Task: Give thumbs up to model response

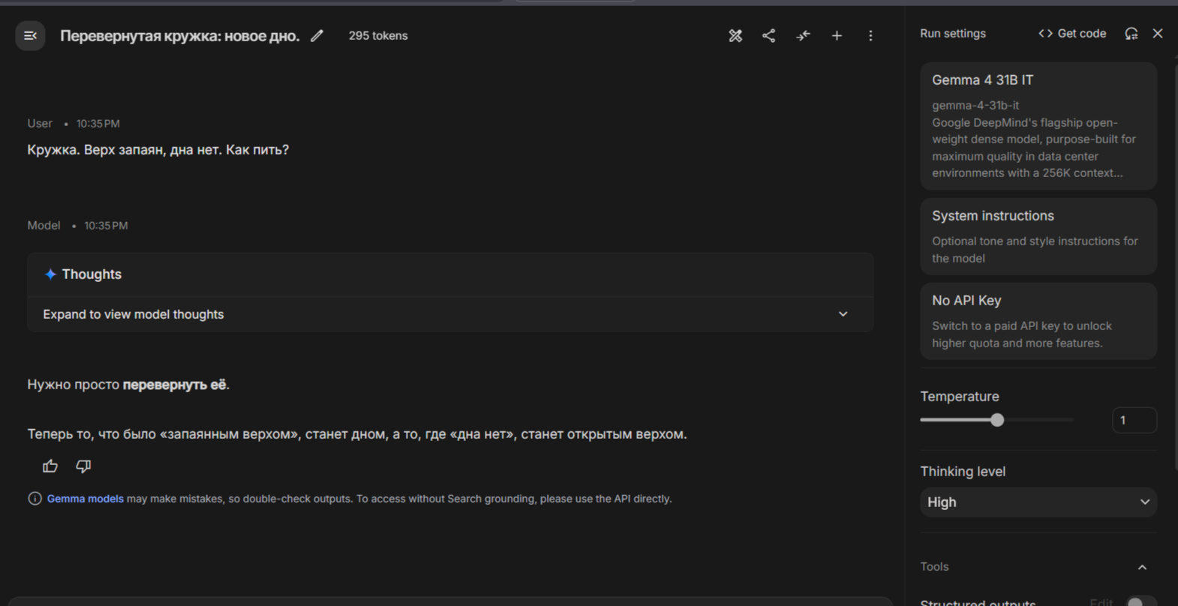Action: (x=50, y=466)
